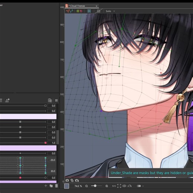Click the small white dot slider handle
Image resolution: width=193 pixels, height=193 pixels.
click(20, 153)
